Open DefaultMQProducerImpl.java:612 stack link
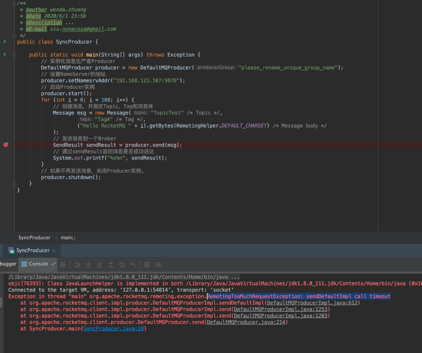Screen dimensions: 422x353 point(312,303)
